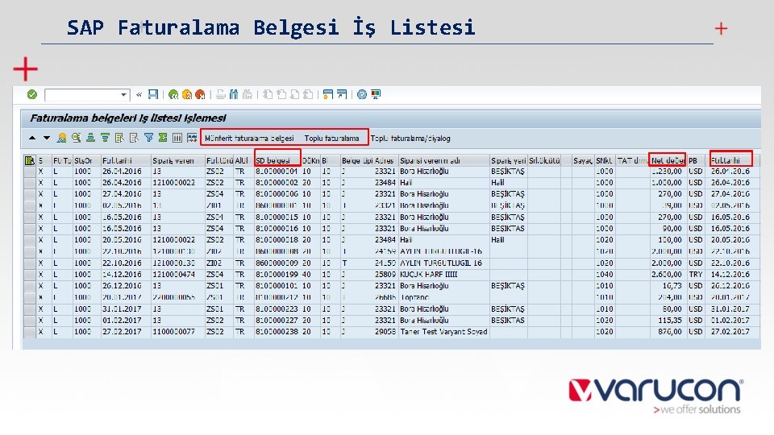
Task: Click SD document cell 8100000199
Action: point(277,274)
